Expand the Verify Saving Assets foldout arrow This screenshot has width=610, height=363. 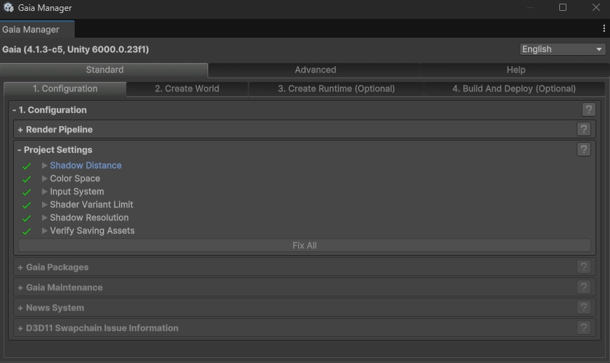[44, 230]
